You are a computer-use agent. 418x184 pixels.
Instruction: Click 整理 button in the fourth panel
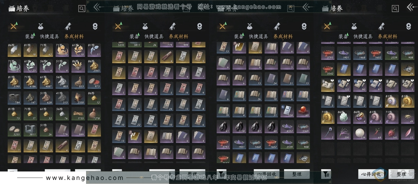click(401, 174)
